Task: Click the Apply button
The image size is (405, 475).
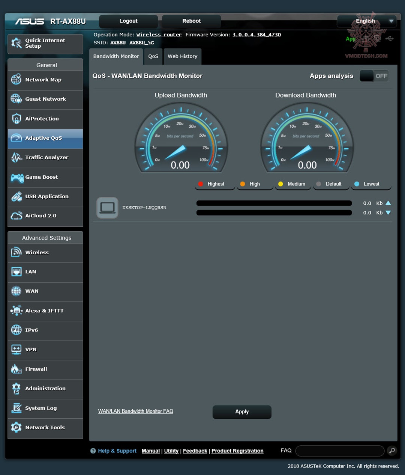Action: pyautogui.click(x=242, y=412)
